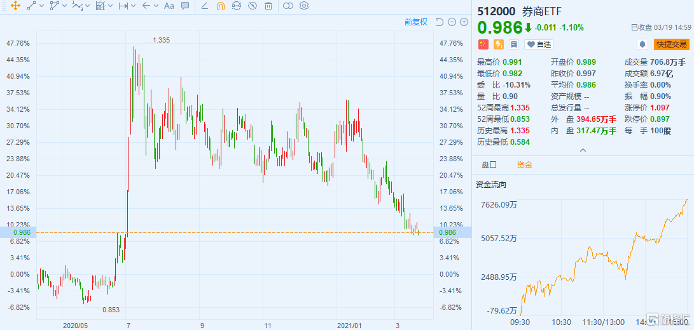Toggle 自选 watchlist heart button
This screenshot has width=694, height=330.
[x=539, y=44]
